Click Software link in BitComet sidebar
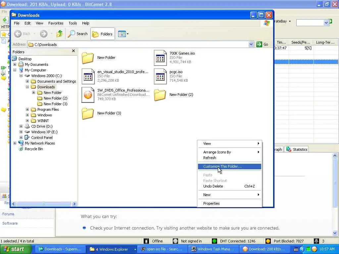 10,223
